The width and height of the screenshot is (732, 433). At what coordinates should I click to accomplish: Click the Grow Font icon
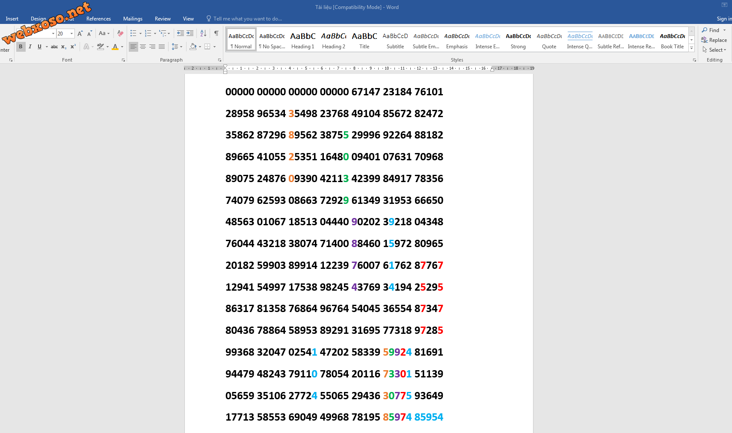point(80,33)
